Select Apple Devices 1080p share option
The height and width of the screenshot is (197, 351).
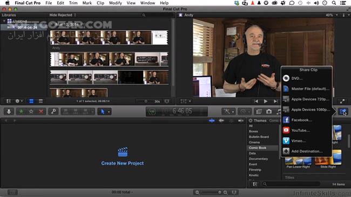coord(307,110)
